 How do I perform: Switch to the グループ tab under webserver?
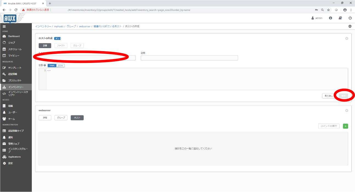(61, 118)
